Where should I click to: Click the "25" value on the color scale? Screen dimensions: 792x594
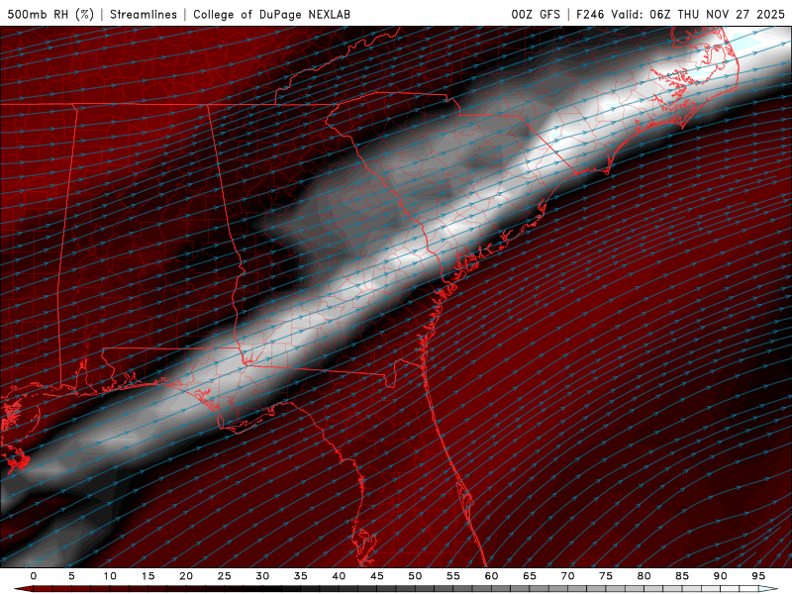pos(225,576)
